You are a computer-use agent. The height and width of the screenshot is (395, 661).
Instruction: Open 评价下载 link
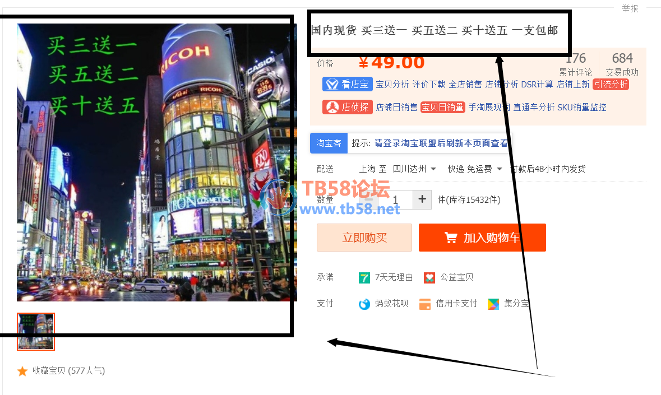click(x=429, y=84)
